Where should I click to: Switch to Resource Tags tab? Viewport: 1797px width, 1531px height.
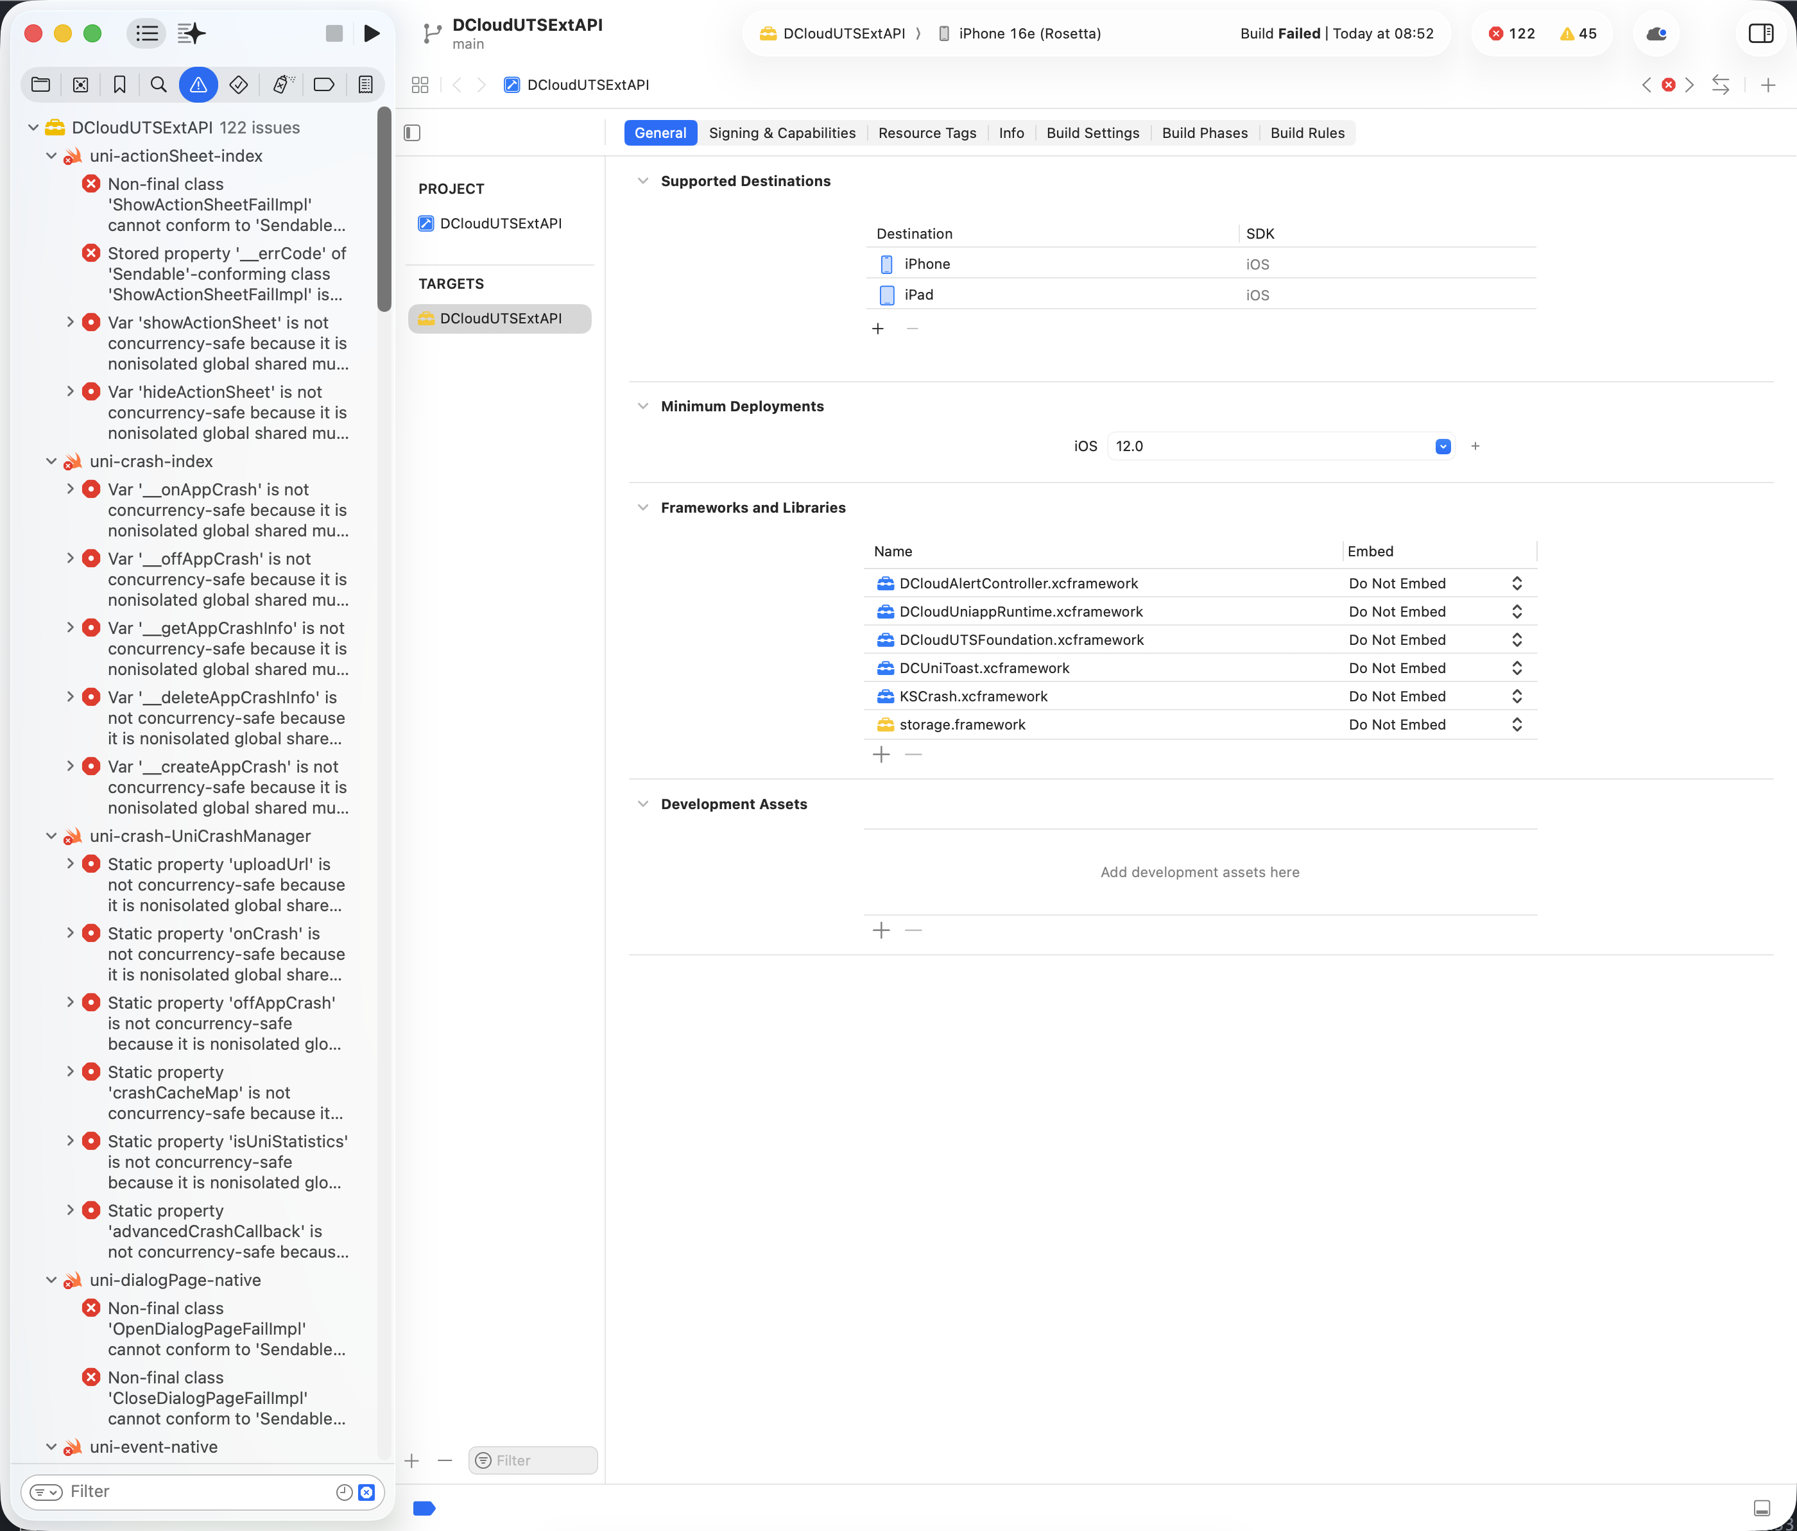coord(927,133)
